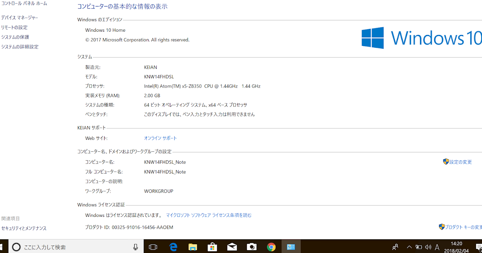Click the shield icon beside 設定の変更

(446, 162)
